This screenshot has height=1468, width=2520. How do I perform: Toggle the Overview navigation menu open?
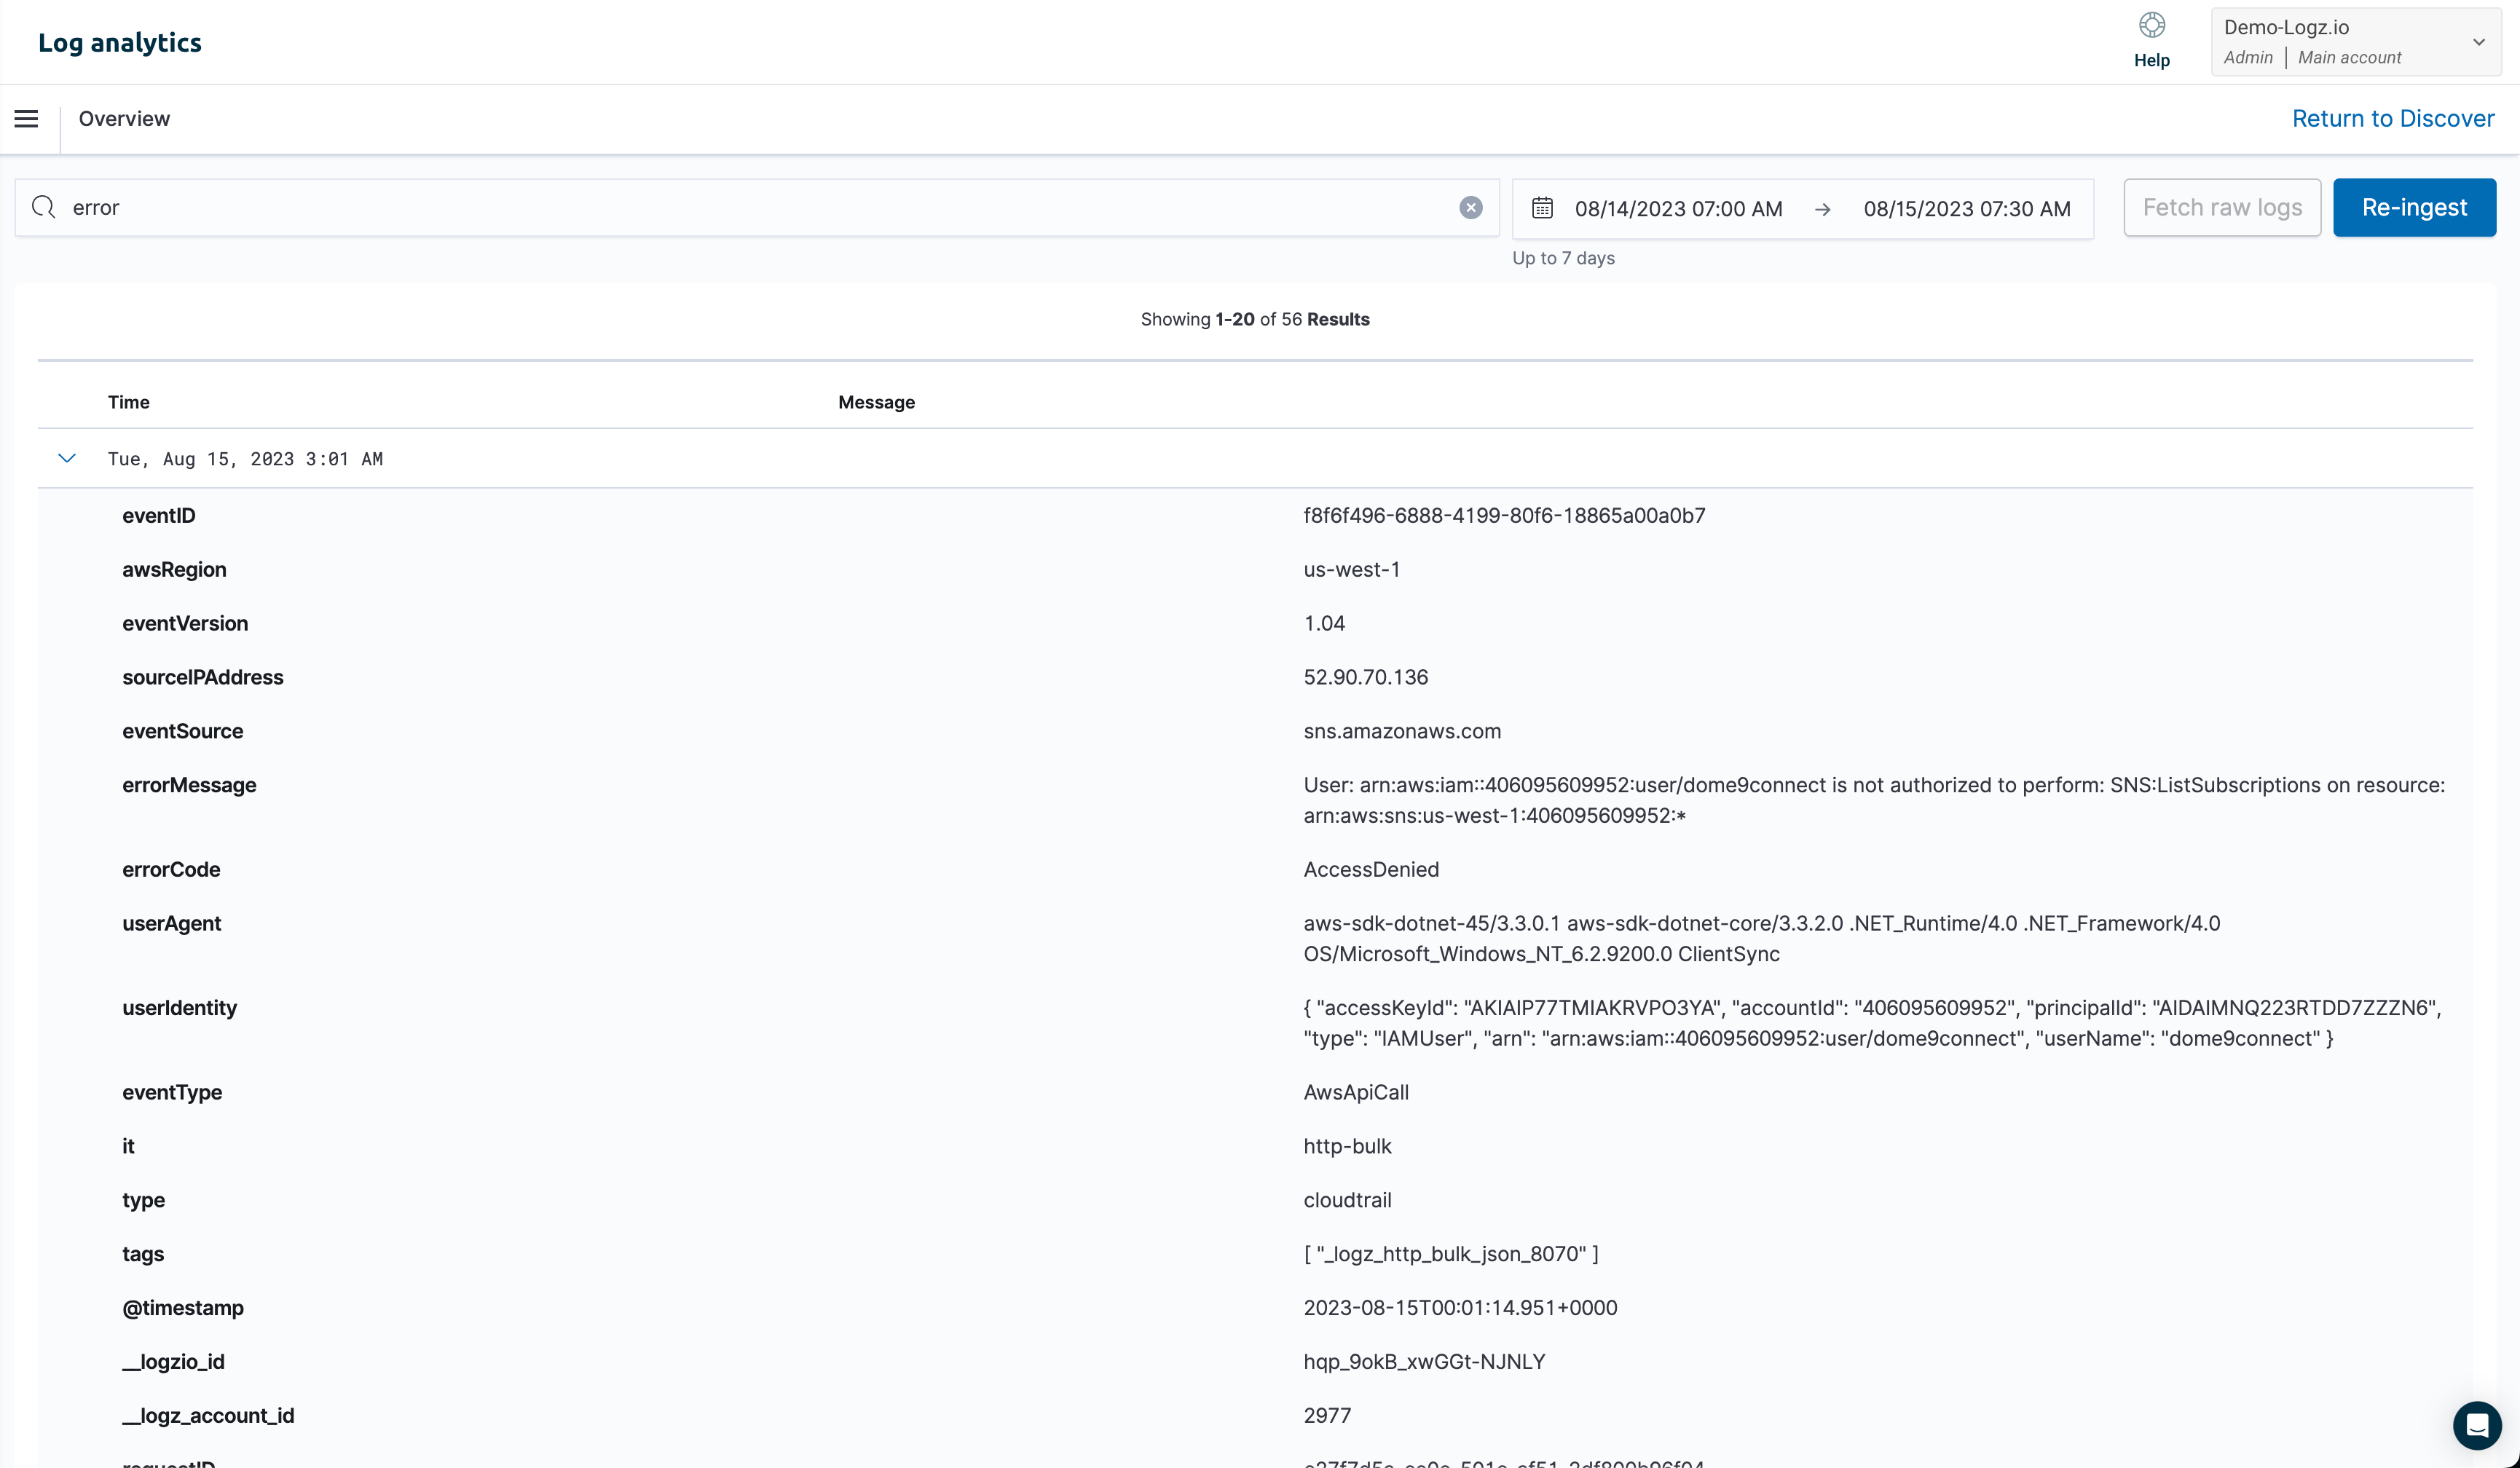pos(26,117)
